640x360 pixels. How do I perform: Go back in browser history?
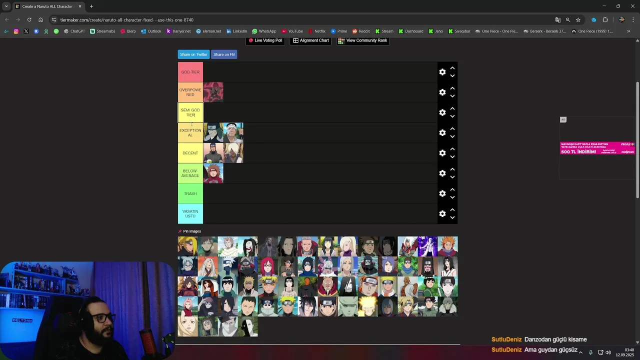6,20
